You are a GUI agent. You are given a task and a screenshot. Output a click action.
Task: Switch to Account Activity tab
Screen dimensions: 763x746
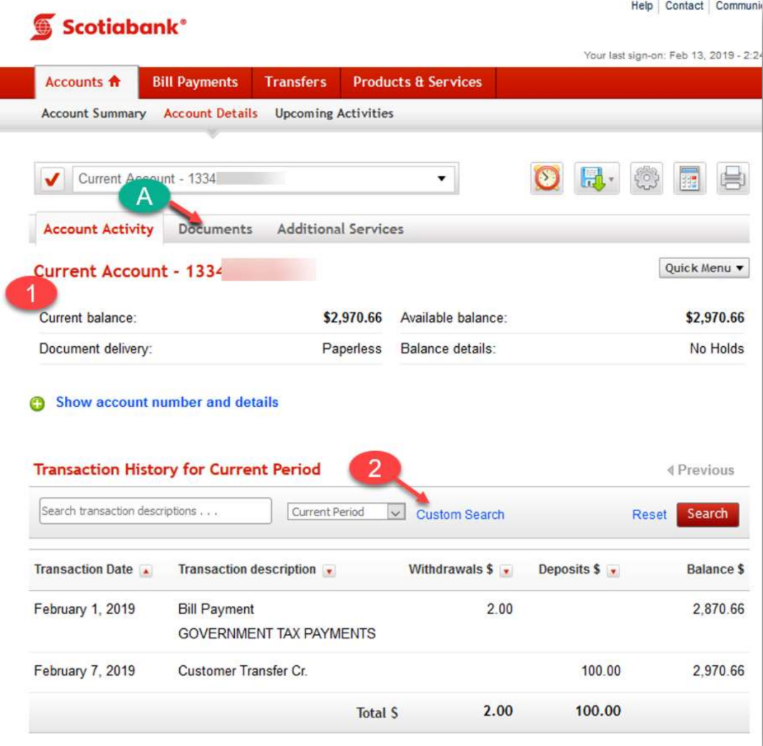click(98, 228)
